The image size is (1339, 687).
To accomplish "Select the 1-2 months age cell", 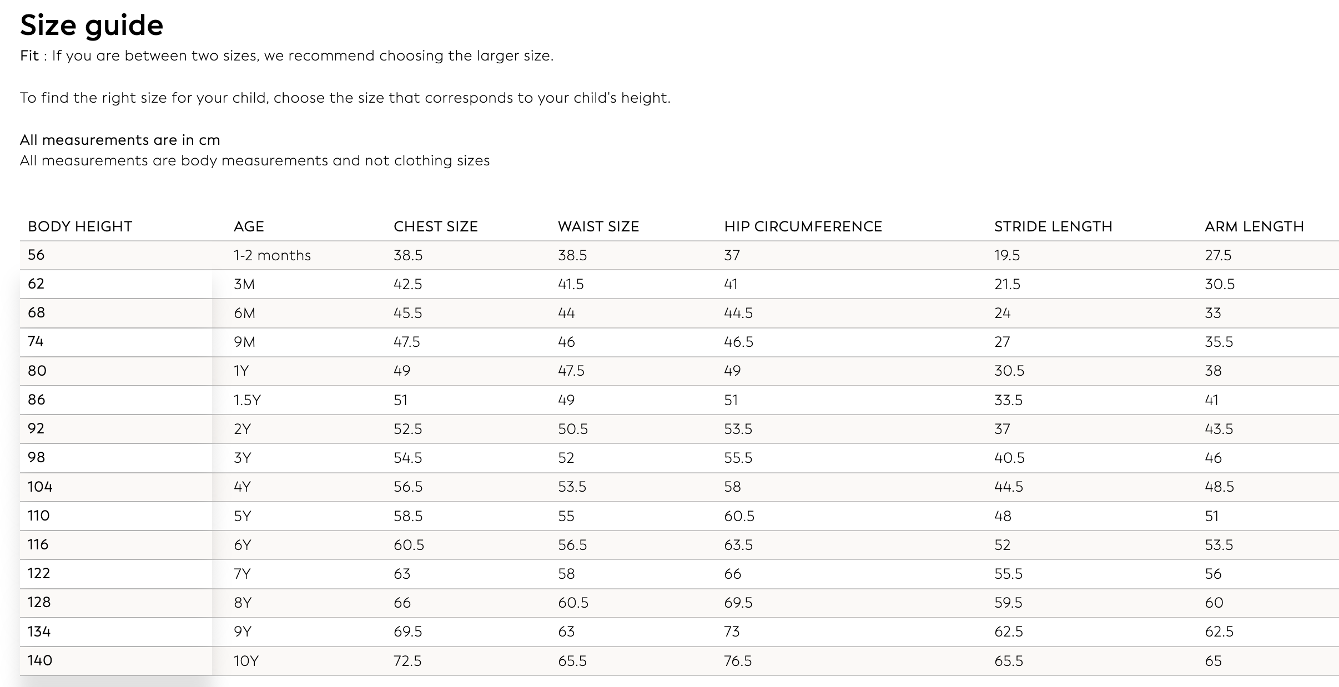I will click(272, 255).
